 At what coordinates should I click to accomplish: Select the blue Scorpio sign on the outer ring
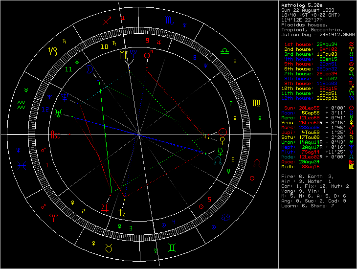click(x=169, y=21)
